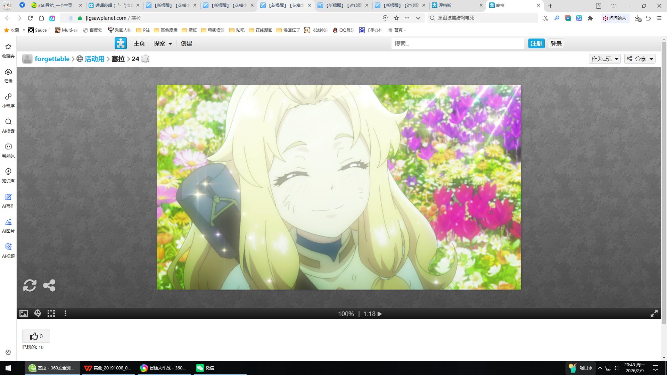This screenshot has width=667, height=375.
Task: Open the 分享 share dropdown
Action: point(640,59)
